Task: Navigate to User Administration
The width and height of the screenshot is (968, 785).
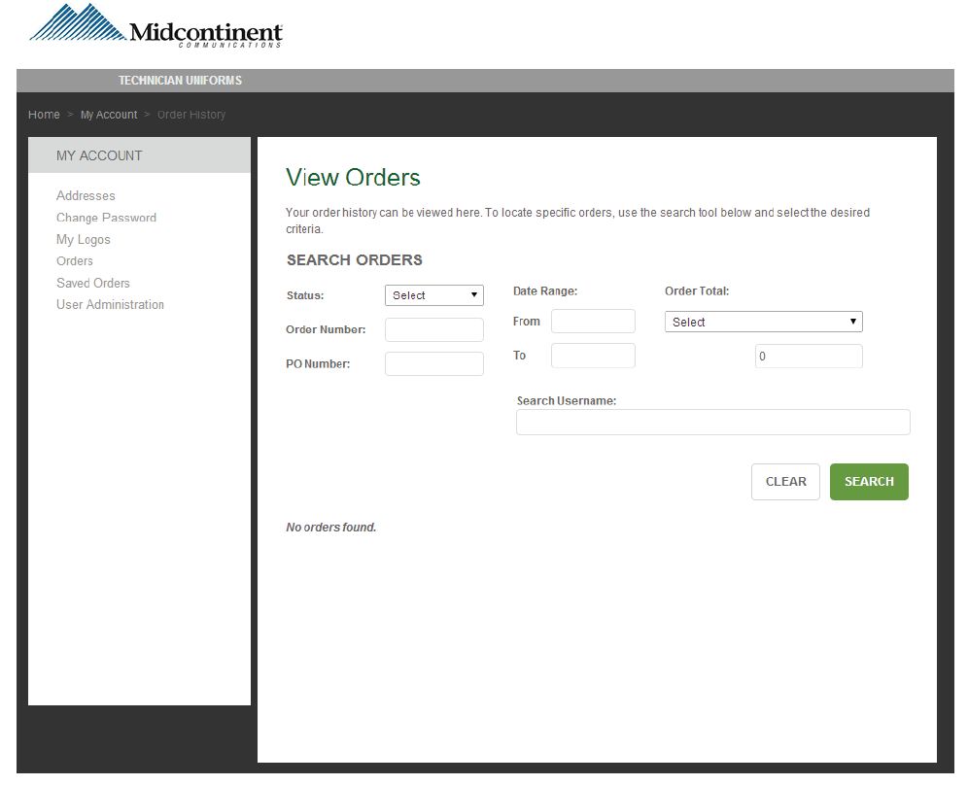Action: pos(110,305)
